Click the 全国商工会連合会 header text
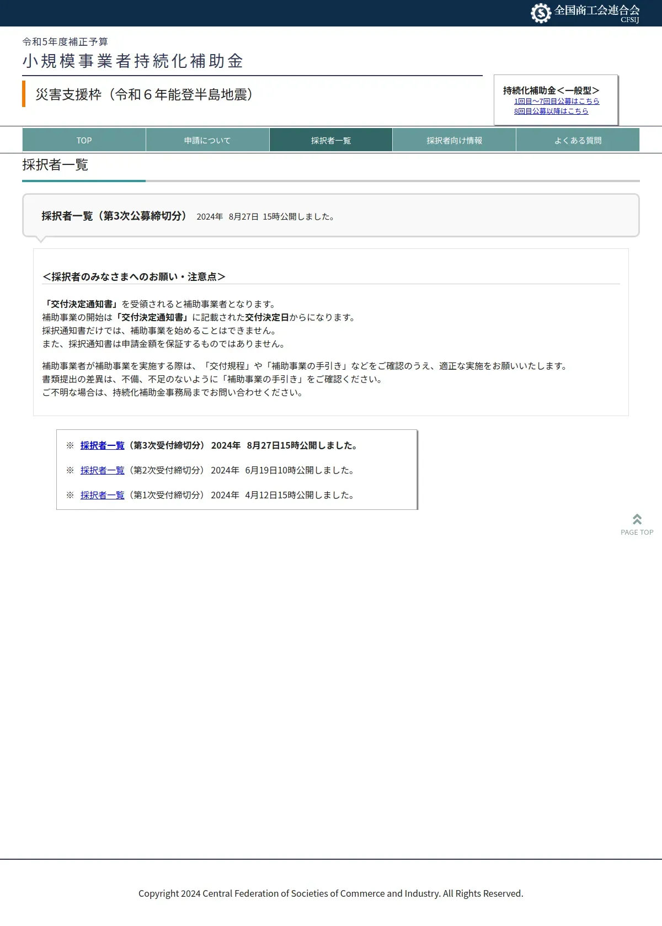 tap(597, 10)
